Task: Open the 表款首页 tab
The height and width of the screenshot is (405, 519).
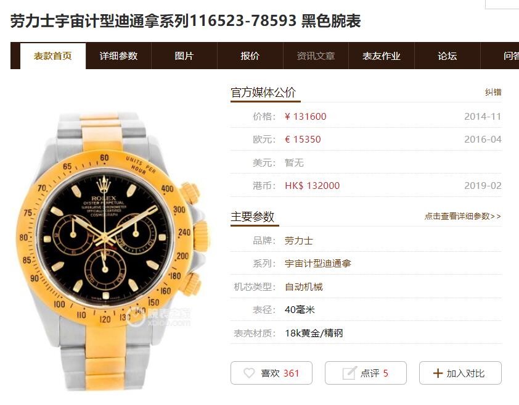Action: point(53,56)
